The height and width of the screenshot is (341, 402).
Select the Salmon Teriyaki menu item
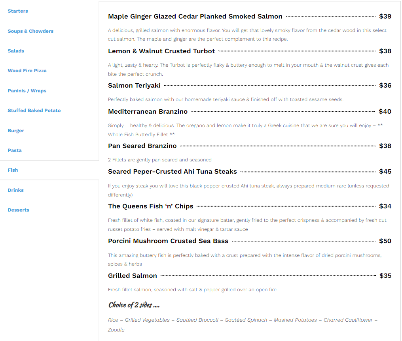(x=134, y=86)
